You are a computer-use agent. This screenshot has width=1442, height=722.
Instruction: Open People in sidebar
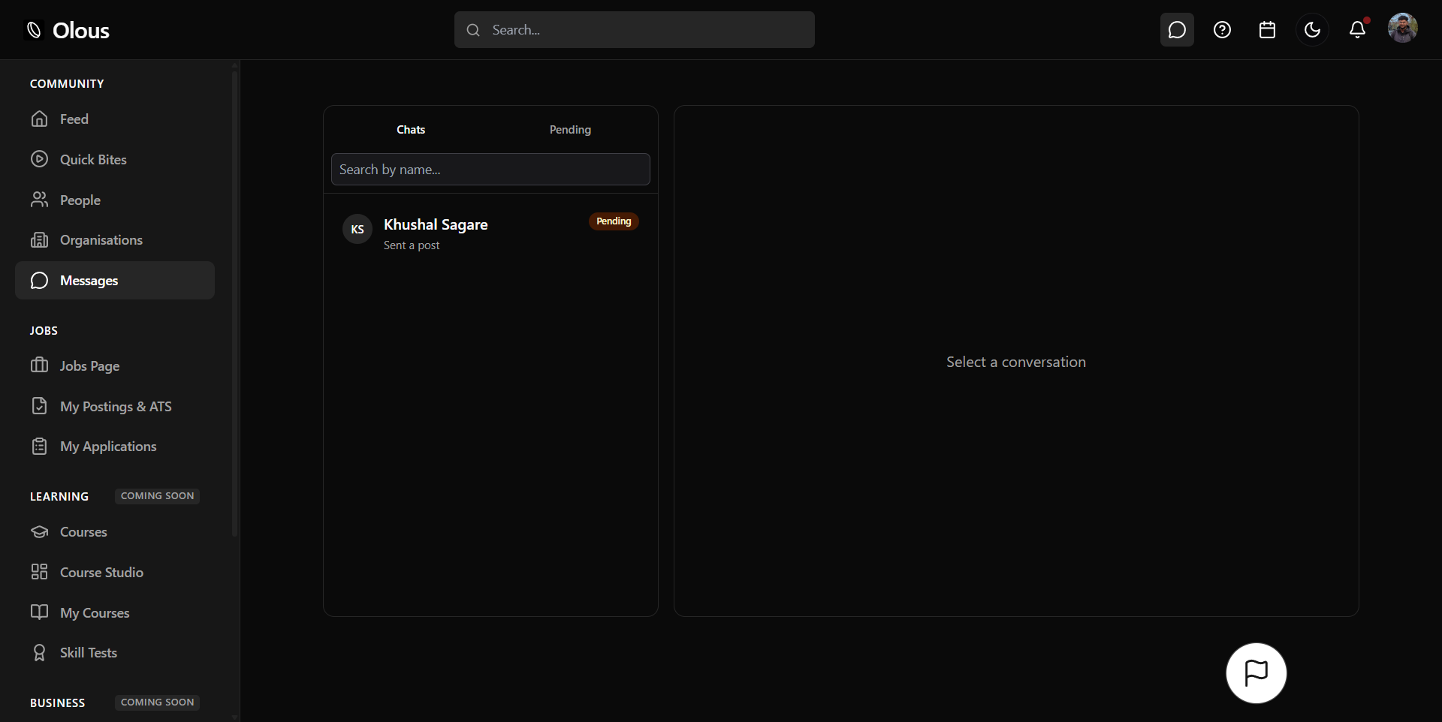point(115,200)
